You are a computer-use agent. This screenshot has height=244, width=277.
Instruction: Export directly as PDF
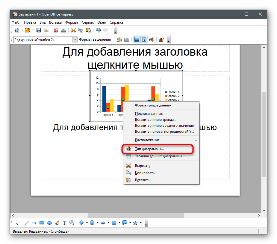point(56,30)
